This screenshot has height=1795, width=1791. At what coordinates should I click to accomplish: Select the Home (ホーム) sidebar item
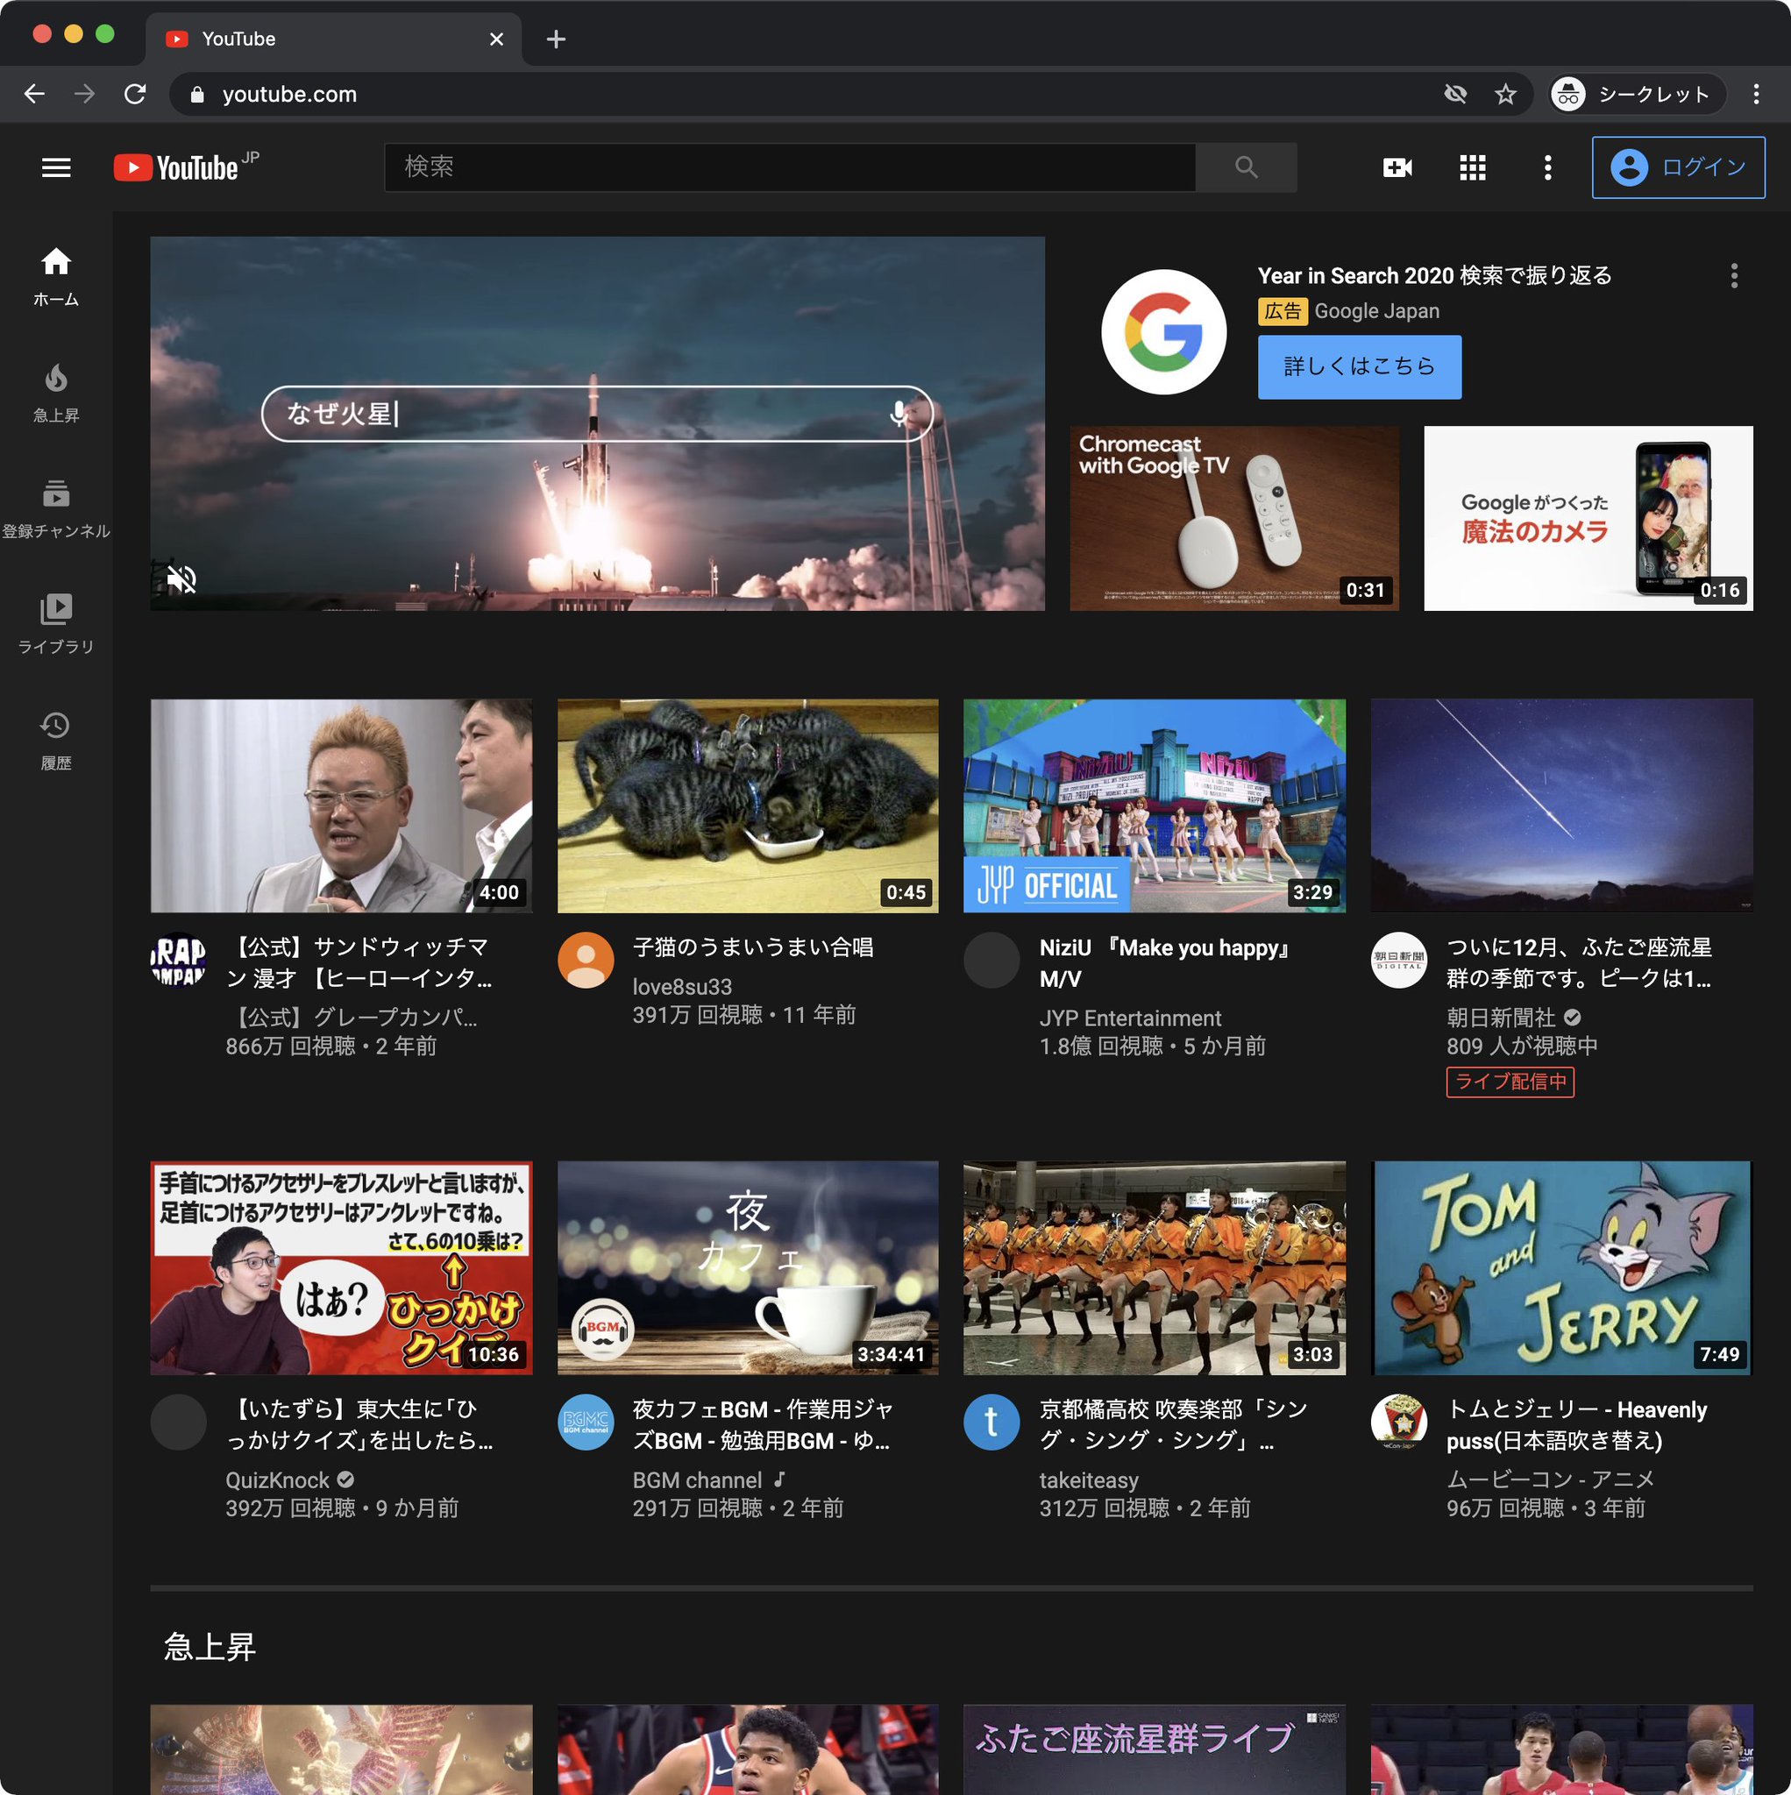56,276
